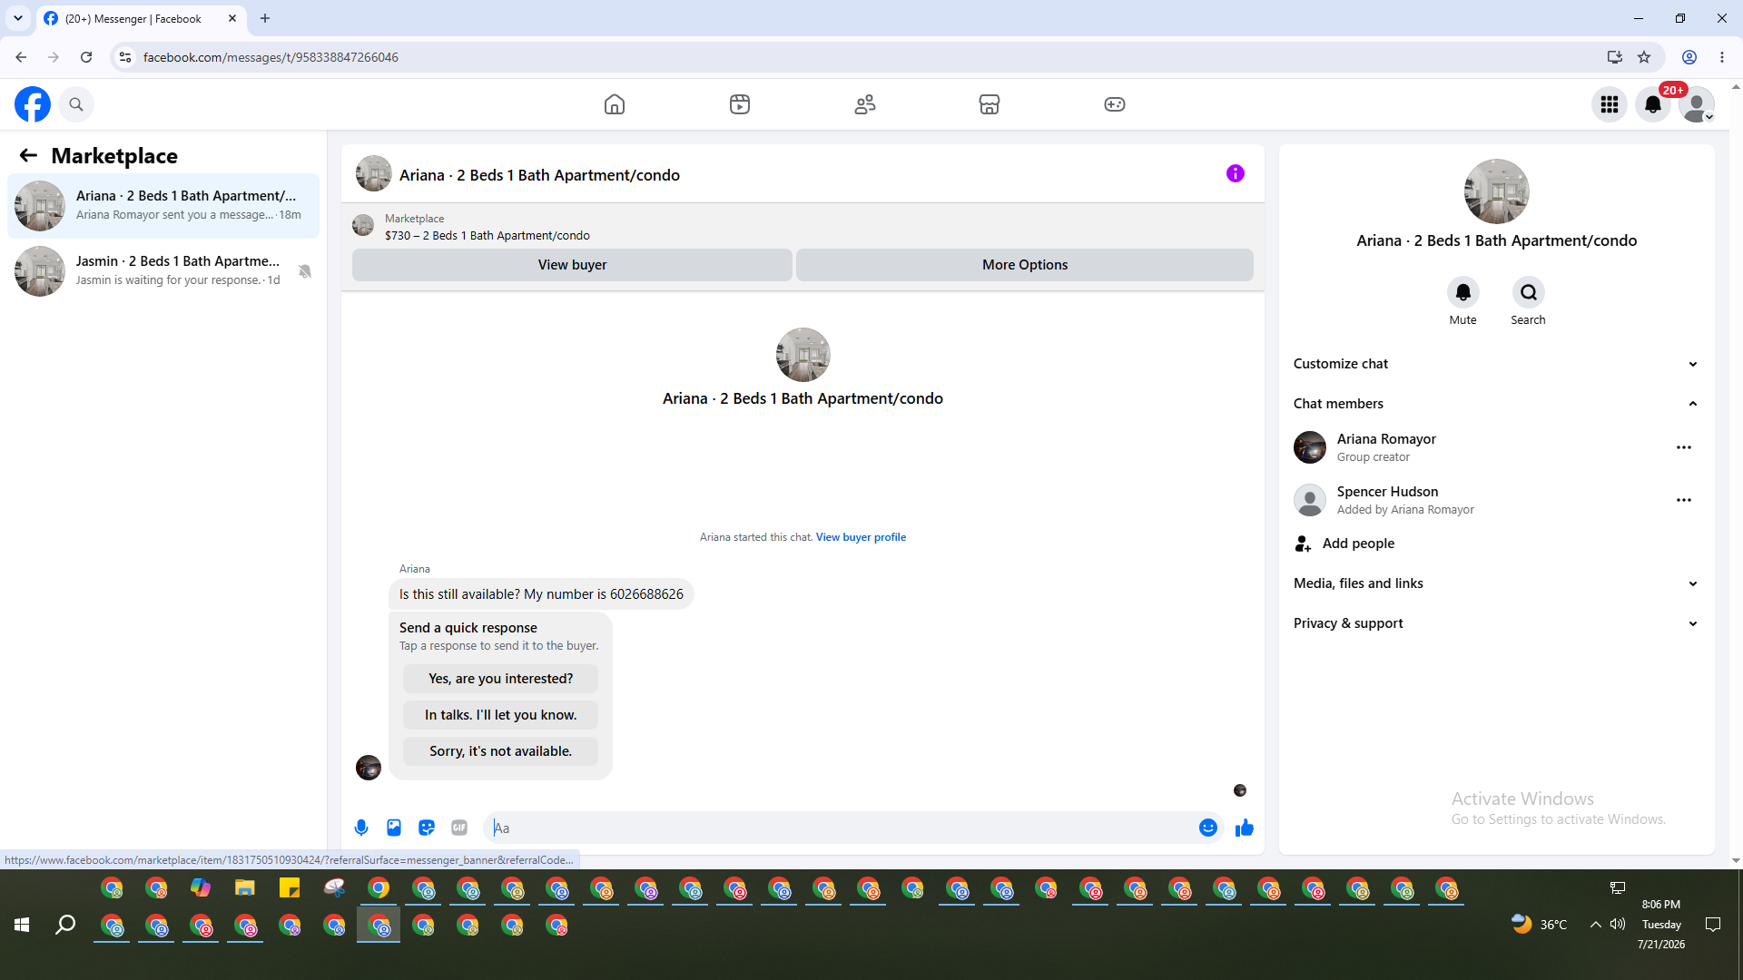Open Sticky Notes from the taskbar
This screenshot has height=980, width=1743.
coord(290,887)
